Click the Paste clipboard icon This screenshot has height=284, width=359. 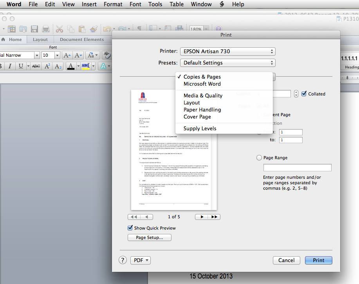(82, 29)
